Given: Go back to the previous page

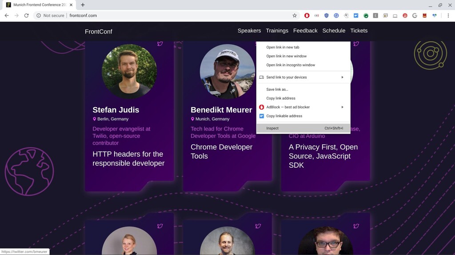Looking at the screenshot, I should coord(7,15).
